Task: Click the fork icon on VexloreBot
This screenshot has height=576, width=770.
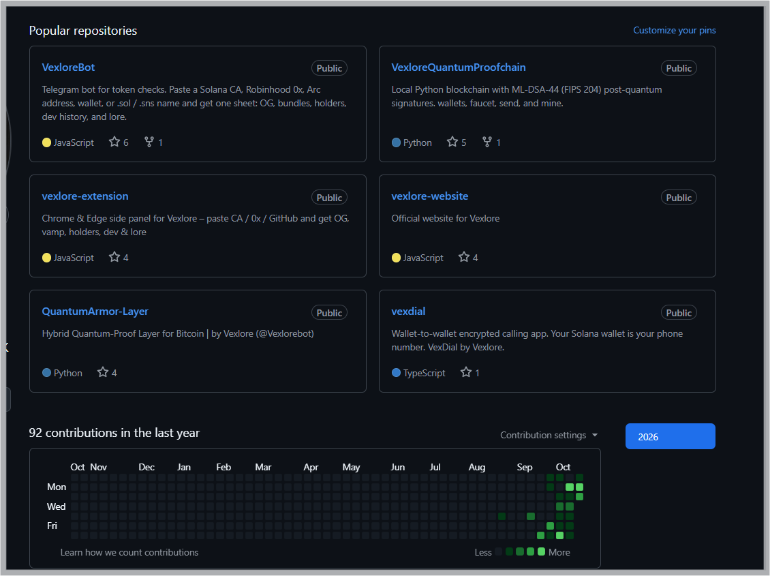Action: coord(149,142)
